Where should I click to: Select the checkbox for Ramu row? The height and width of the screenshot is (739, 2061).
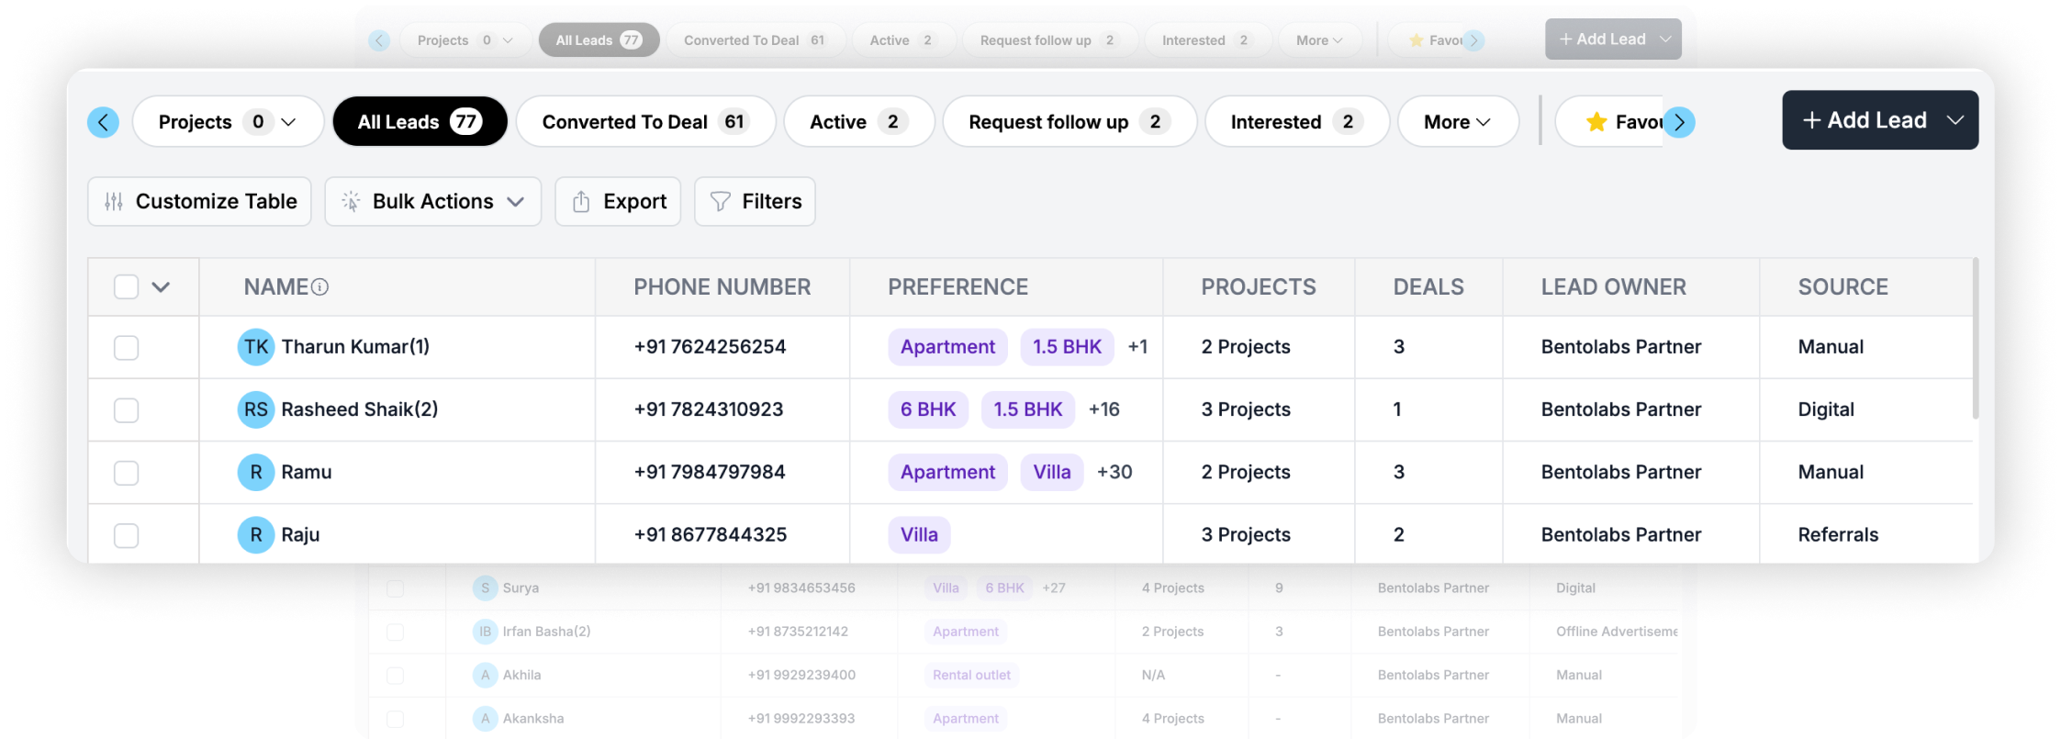[126, 473]
